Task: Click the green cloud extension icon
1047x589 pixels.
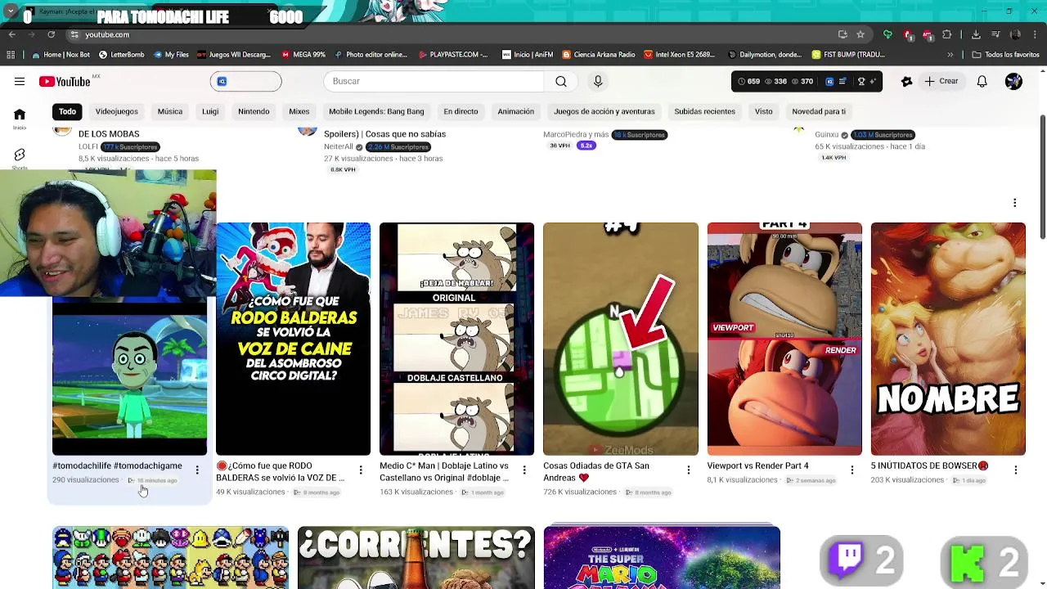Action: (x=887, y=34)
